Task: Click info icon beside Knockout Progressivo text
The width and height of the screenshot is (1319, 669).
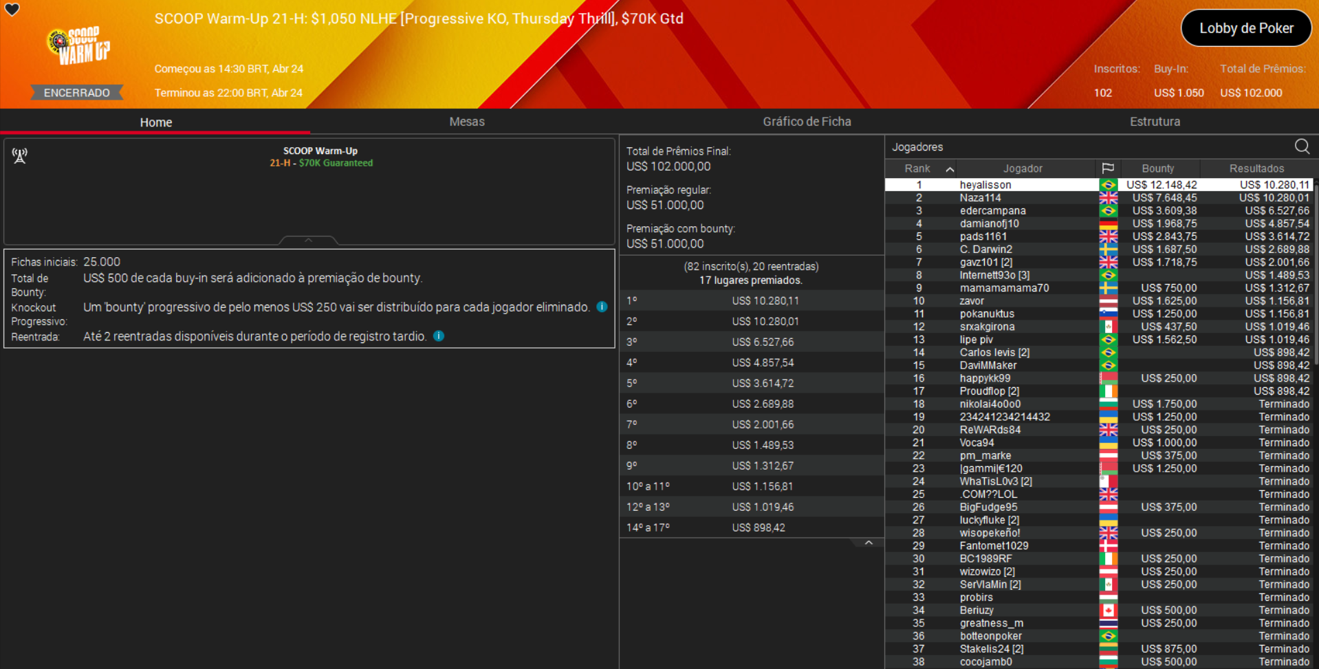Action: [x=602, y=307]
